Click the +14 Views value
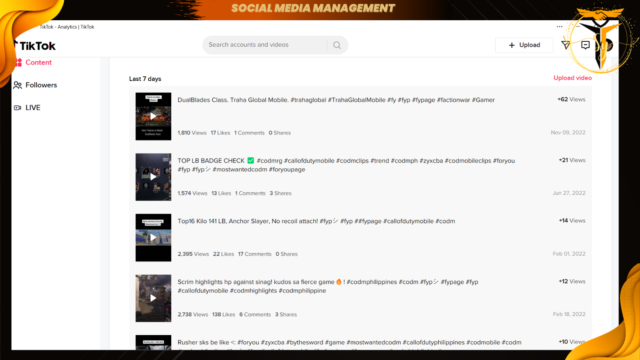The image size is (640, 360). click(x=572, y=221)
